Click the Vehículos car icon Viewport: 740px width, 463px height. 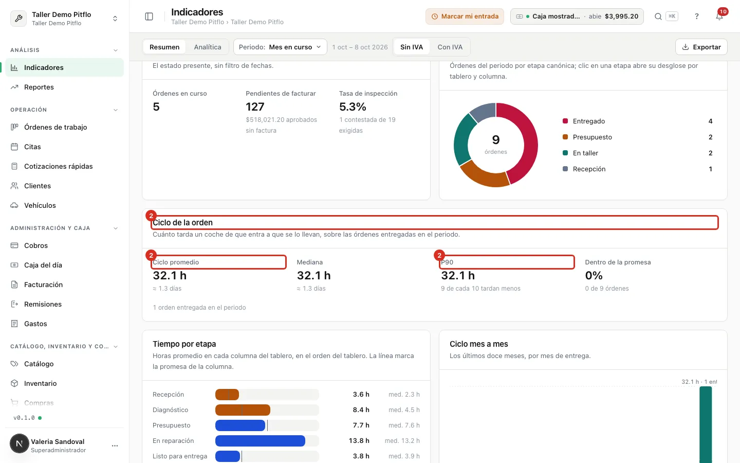coord(14,205)
